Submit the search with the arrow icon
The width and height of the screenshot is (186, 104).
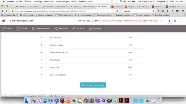(x=153, y=11)
